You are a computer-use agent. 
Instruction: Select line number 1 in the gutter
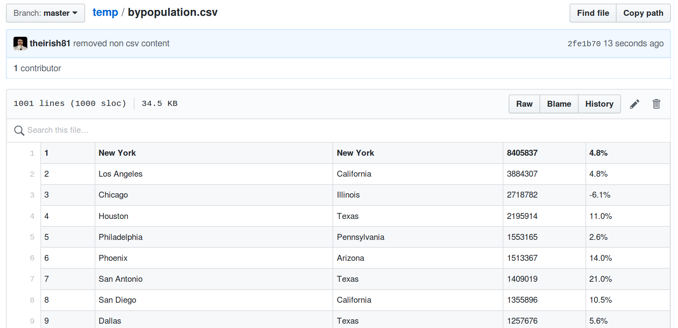(32, 153)
